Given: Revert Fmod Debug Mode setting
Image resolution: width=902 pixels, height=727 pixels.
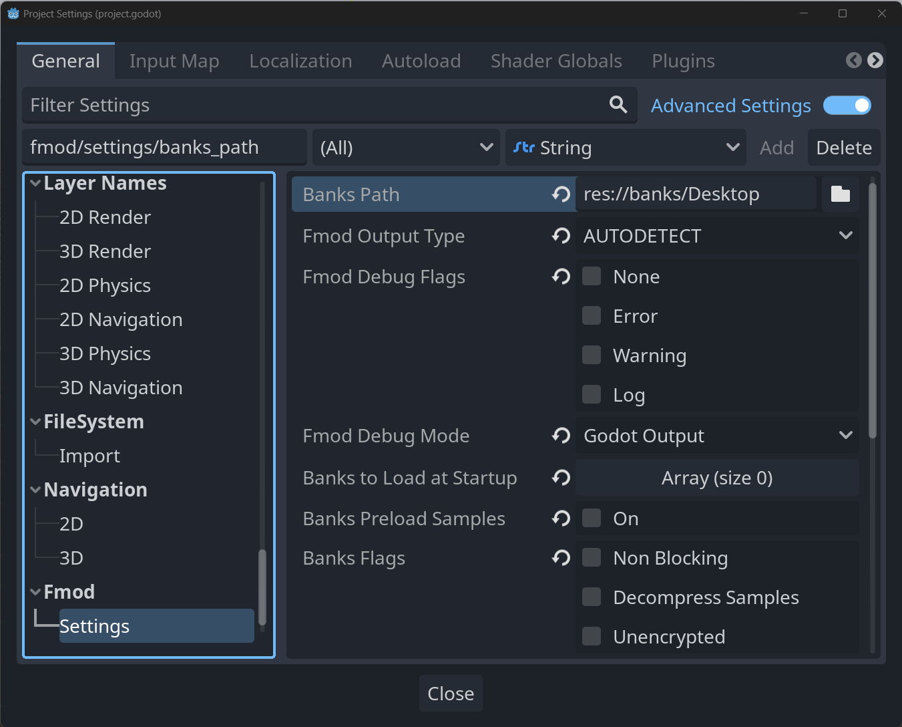Looking at the screenshot, I should tap(561, 435).
